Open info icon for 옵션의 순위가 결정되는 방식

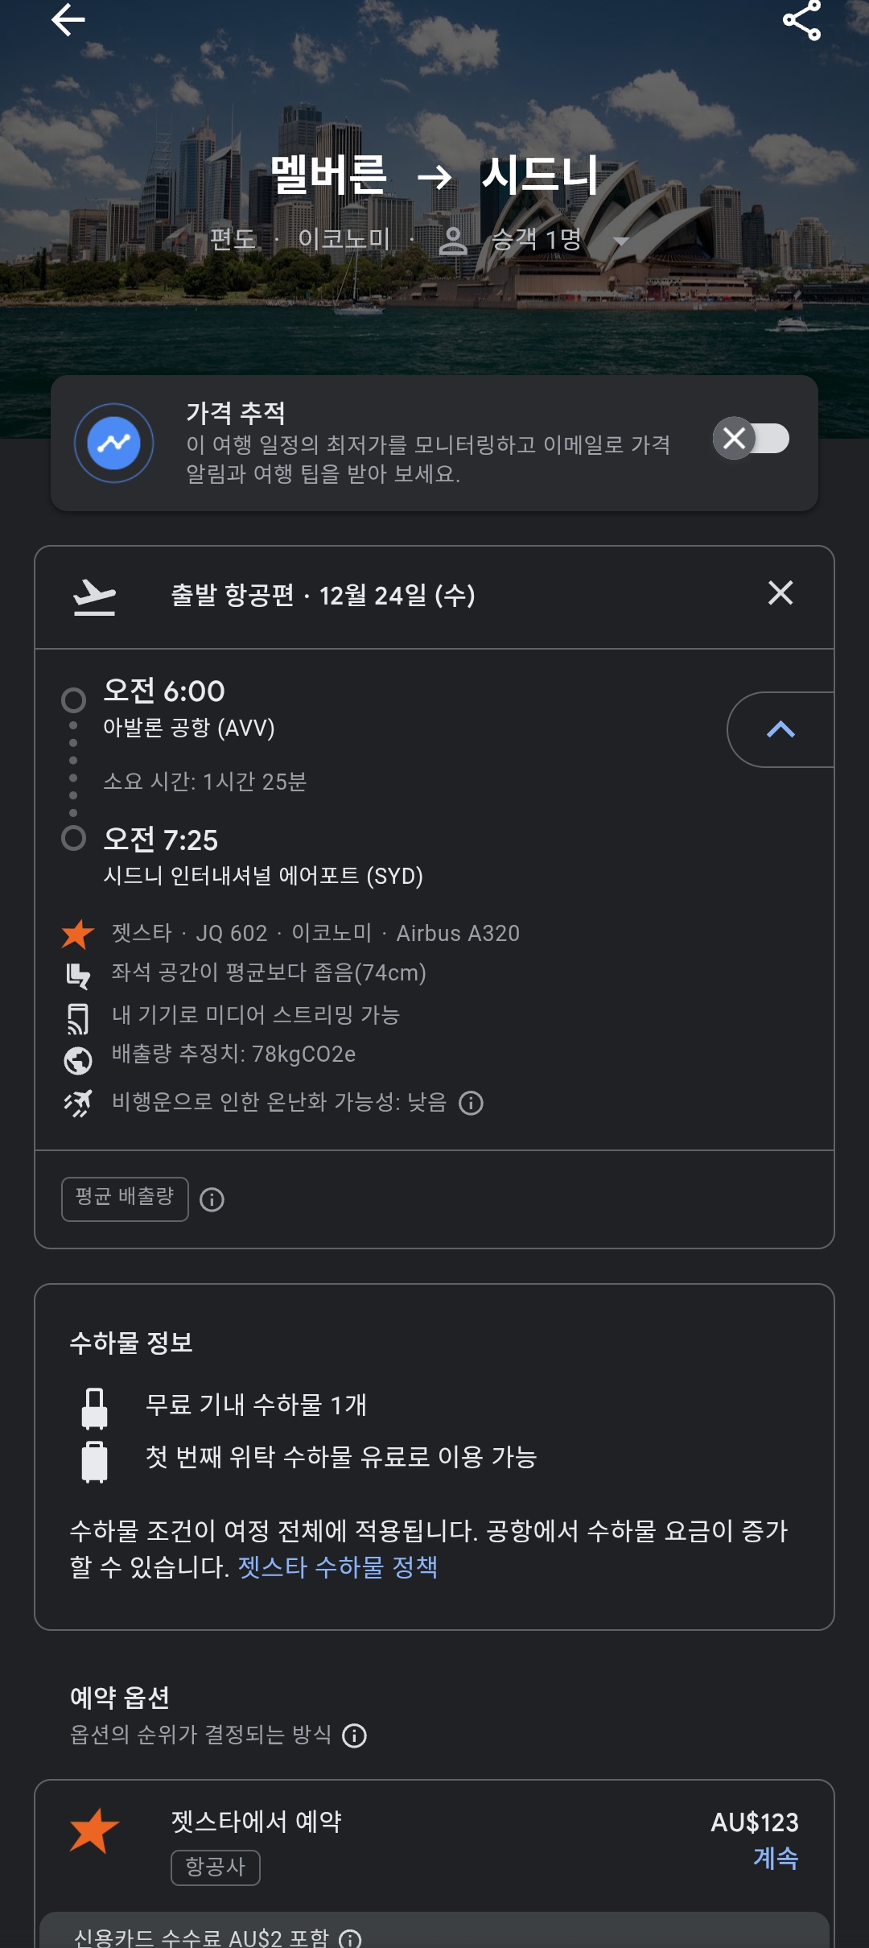[354, 1735]
